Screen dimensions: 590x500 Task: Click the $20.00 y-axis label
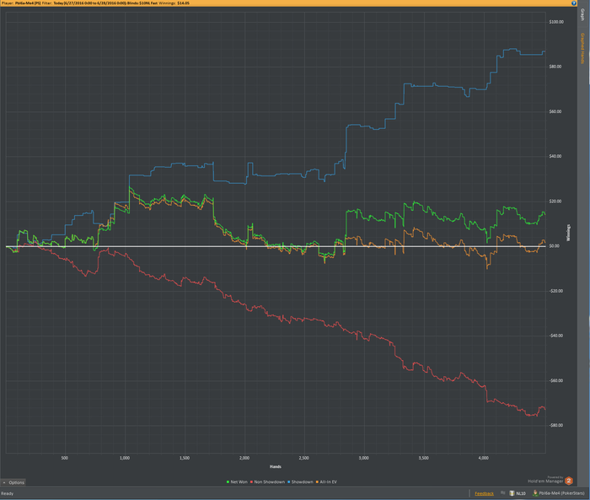555,201
